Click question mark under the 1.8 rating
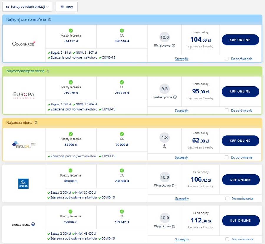This screenshot has width=265, height=244. pyautogui.click(x=164, y=146)
